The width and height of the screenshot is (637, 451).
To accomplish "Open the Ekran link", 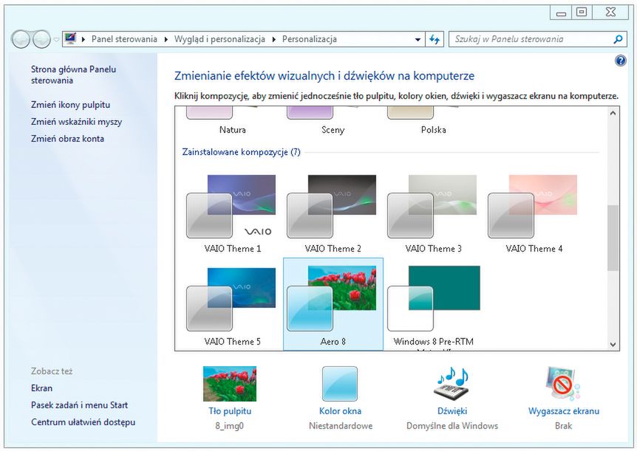I will pyautogui.click(x=42, y=388).
